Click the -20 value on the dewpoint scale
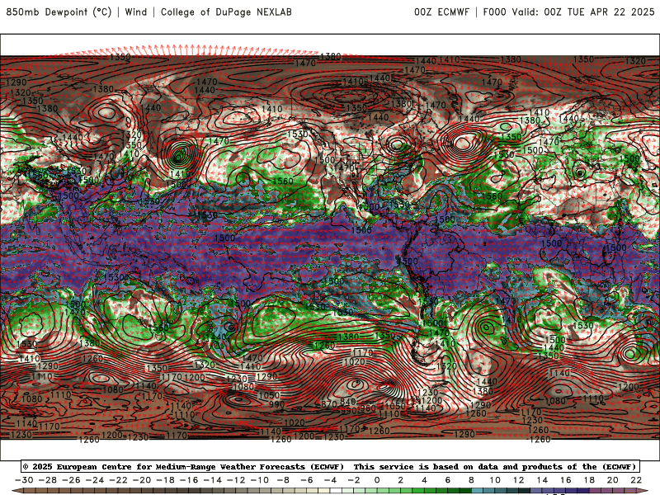Image resolution: width=660 pixels, height=495 pixels. pos(142,480)
